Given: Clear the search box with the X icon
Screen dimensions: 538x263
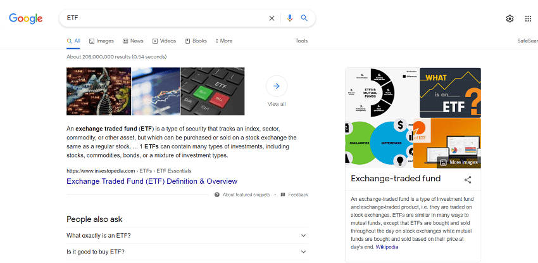Looking at the screenshot, I should [x=272, y=18].
